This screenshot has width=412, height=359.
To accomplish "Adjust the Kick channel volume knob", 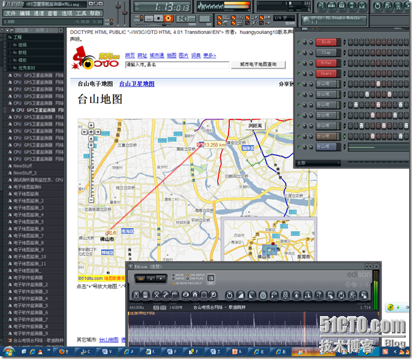I will [x=305, y=42].
